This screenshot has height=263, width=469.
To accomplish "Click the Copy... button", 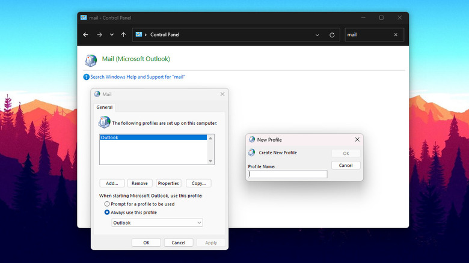I will click(x=198, y=183).
